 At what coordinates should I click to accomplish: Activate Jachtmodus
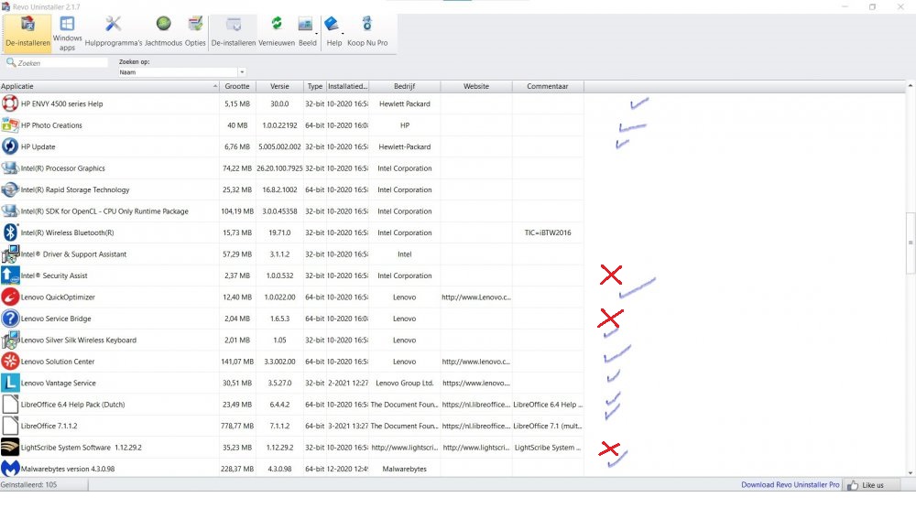(163, 32)
